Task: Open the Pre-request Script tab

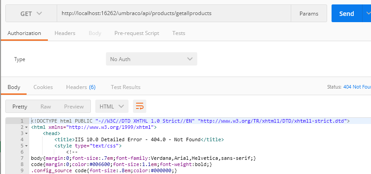Action: (137, 33)
